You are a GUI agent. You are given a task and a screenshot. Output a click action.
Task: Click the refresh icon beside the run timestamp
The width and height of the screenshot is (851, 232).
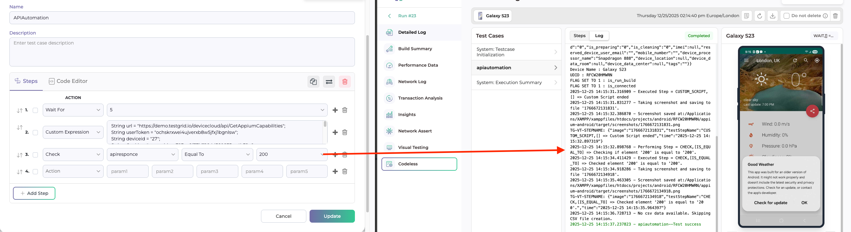[x=759, y=16]
